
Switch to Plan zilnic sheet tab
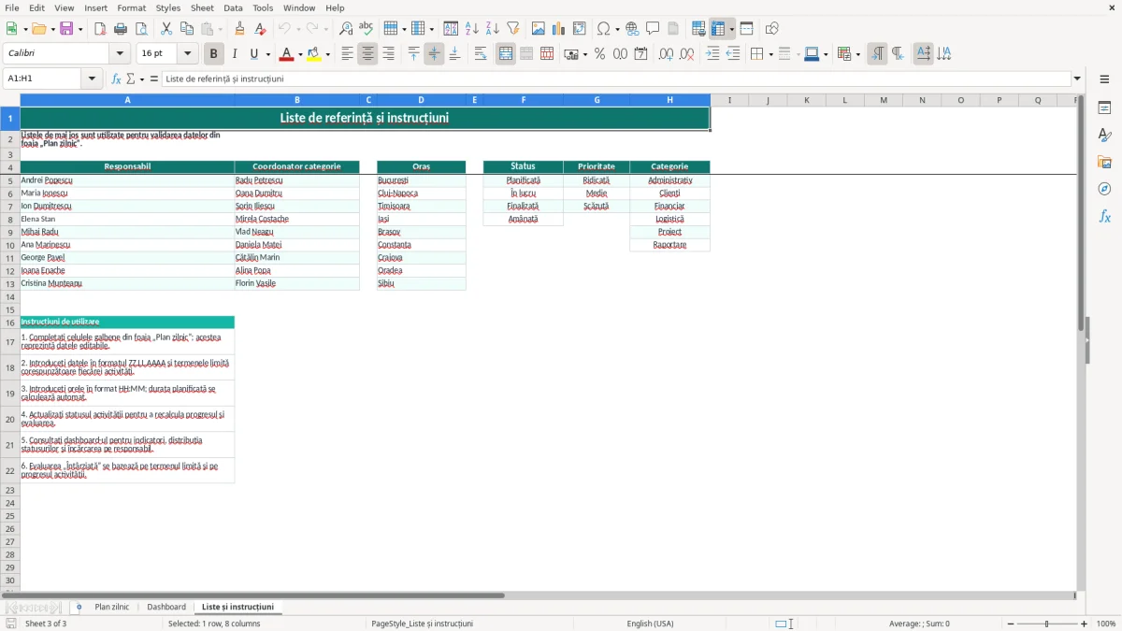tap(112, 608)
